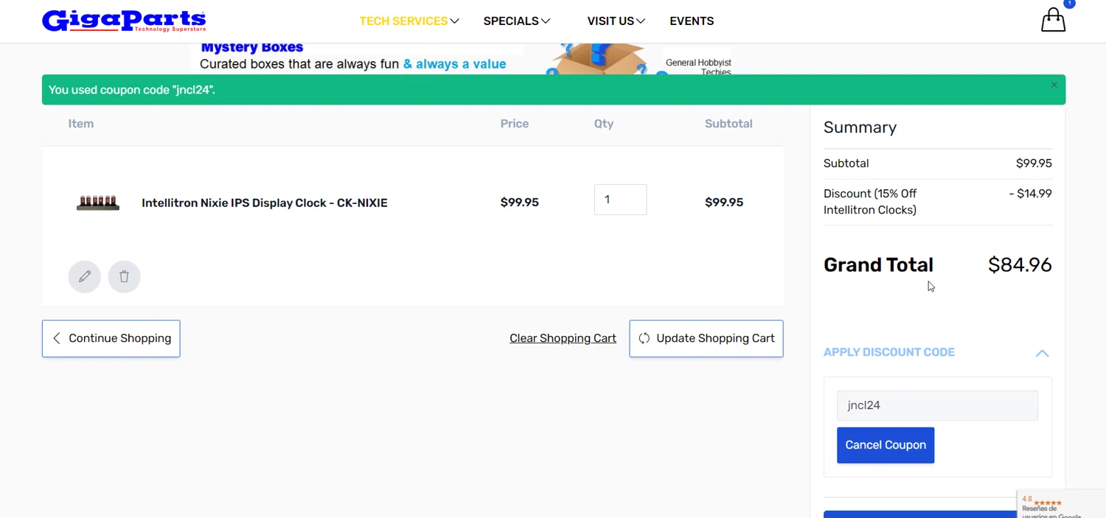The image size is (1106, 518).
Task: Click the trash remove item icon
Action: (124, 276)
